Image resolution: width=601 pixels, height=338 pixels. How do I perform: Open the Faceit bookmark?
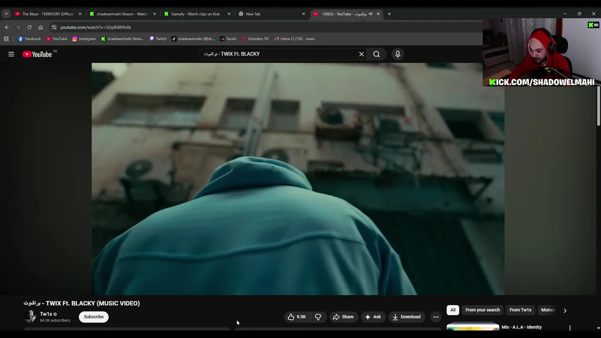228,39
